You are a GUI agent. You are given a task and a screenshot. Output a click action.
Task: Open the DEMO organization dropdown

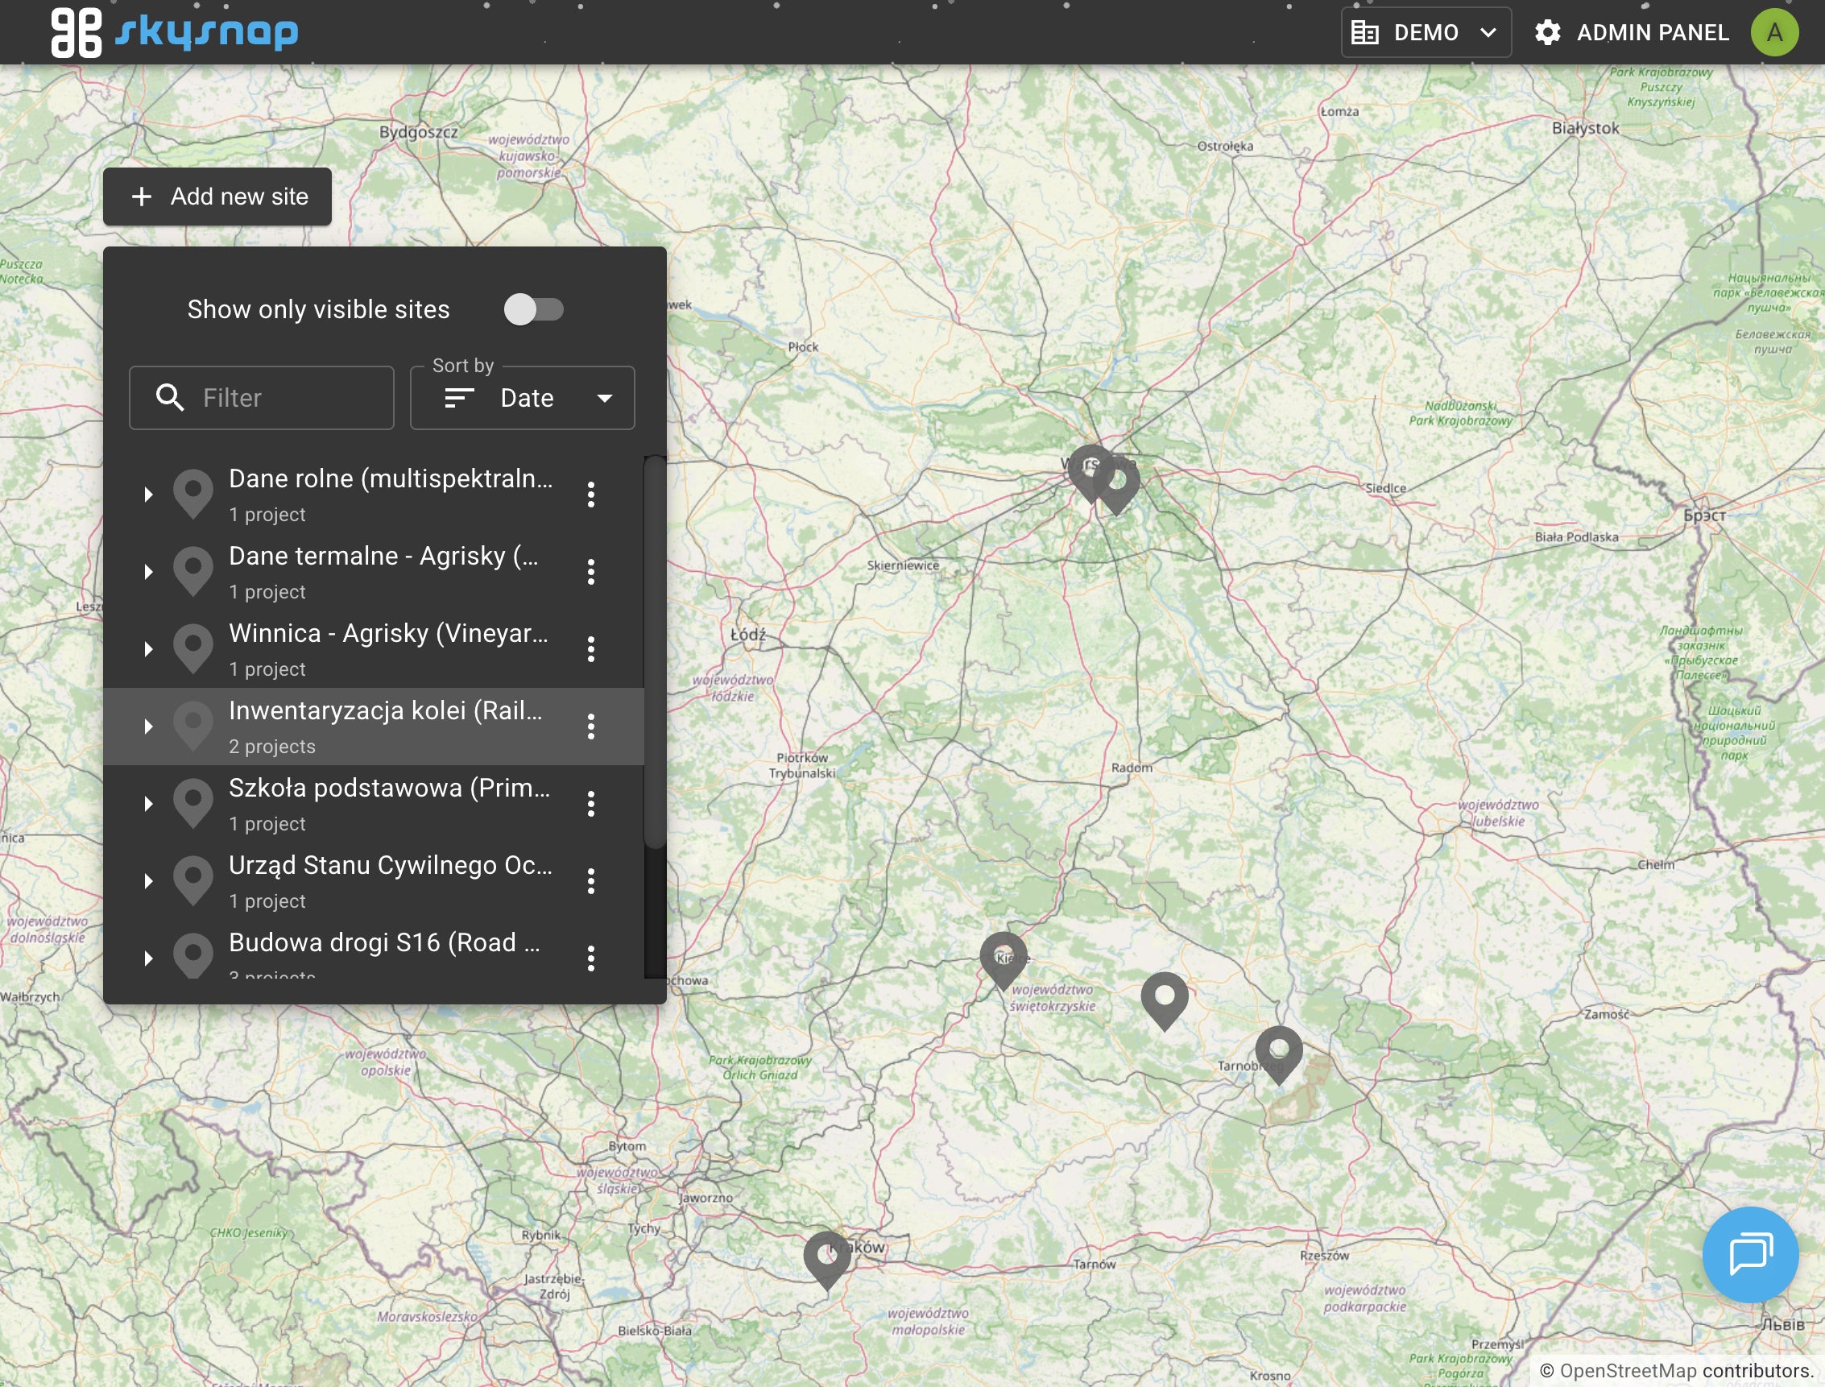click(1426, 33)
